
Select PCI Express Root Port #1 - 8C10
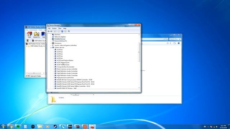[x=75, y=82]
